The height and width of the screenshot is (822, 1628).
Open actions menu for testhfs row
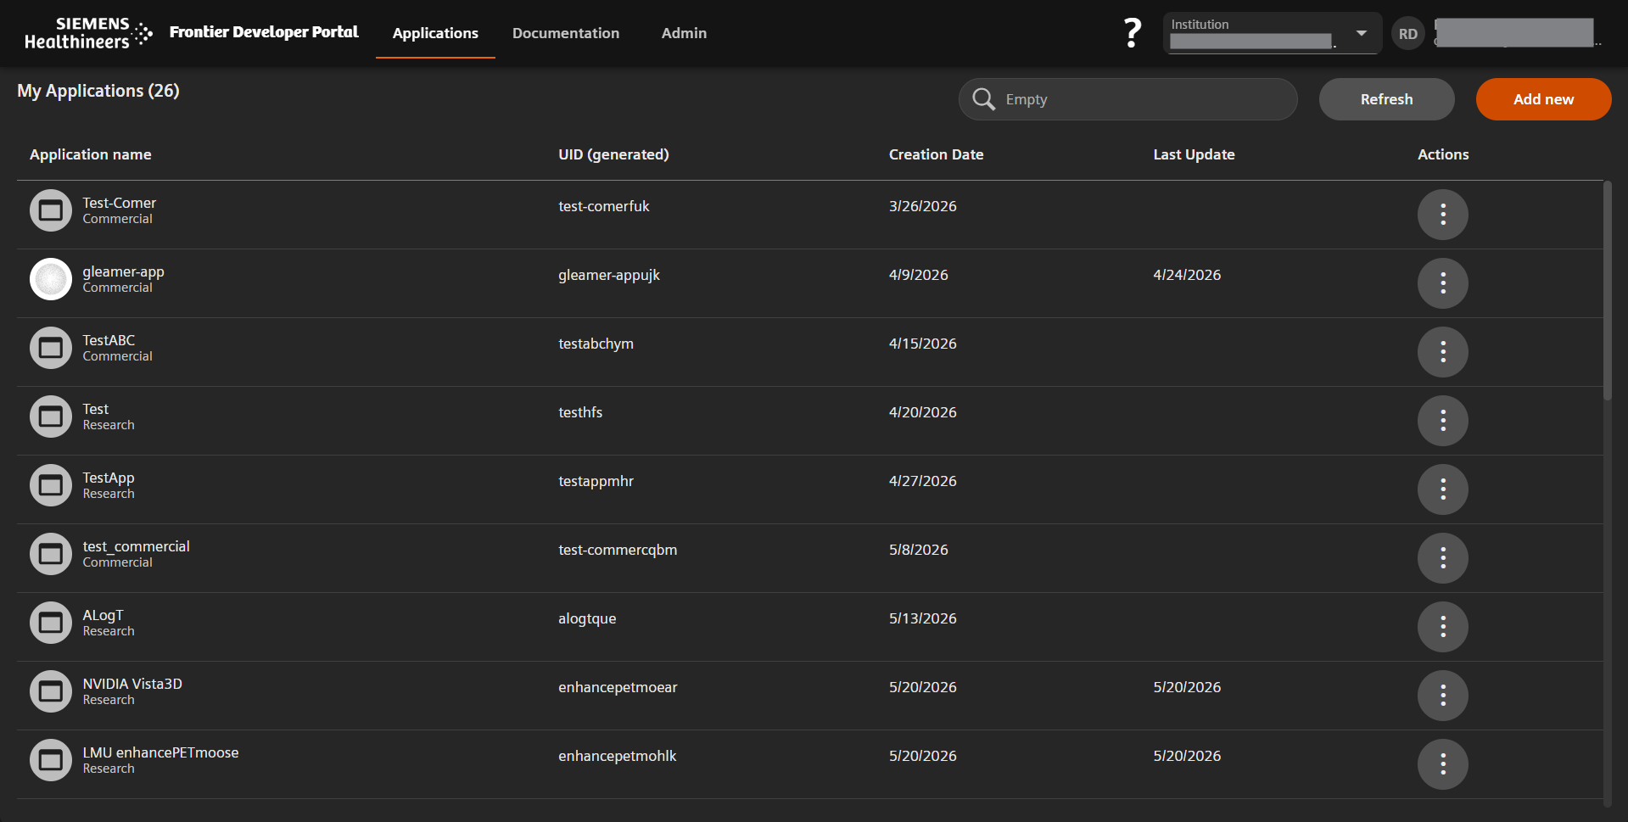tap(1442, 421)
